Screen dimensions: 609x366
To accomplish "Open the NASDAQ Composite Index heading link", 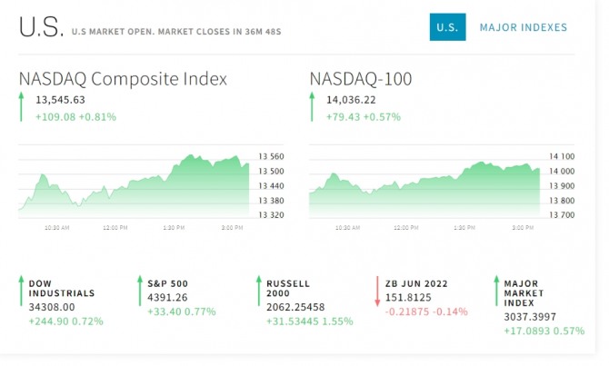I will [123, 79].
